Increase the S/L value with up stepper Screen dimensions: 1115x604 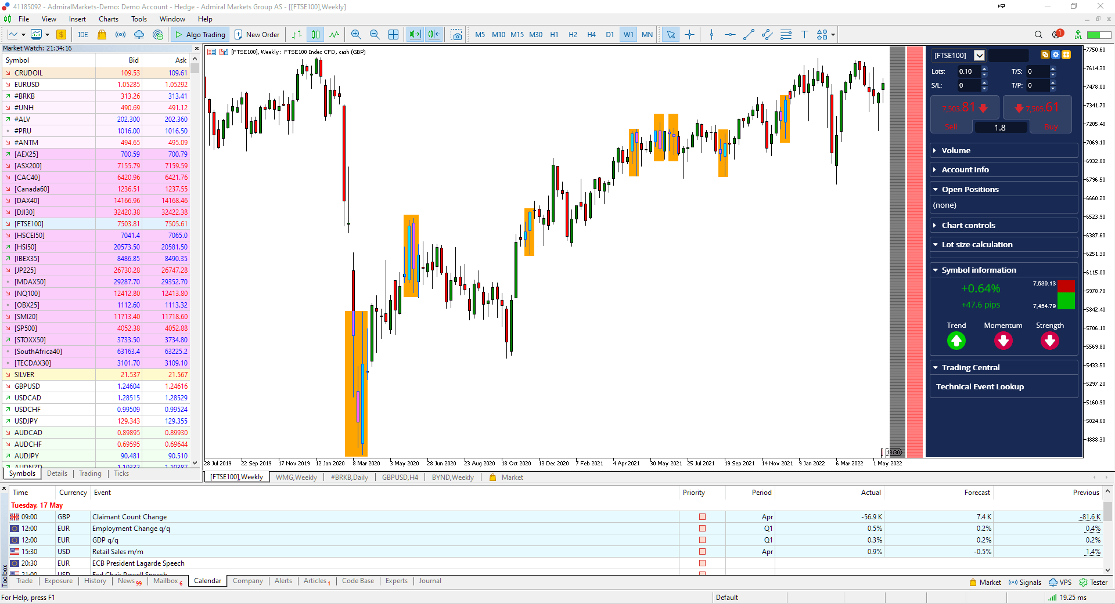(x=984, y=82)
